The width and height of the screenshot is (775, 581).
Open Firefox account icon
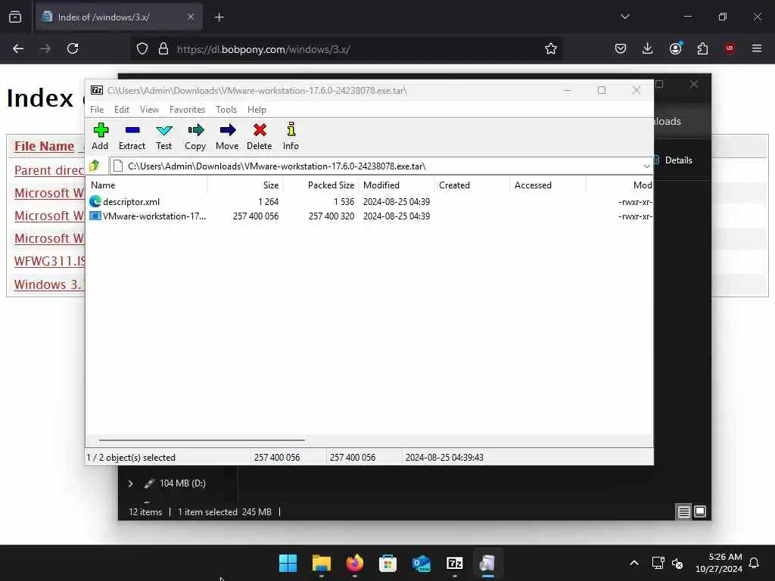[676, 48]
